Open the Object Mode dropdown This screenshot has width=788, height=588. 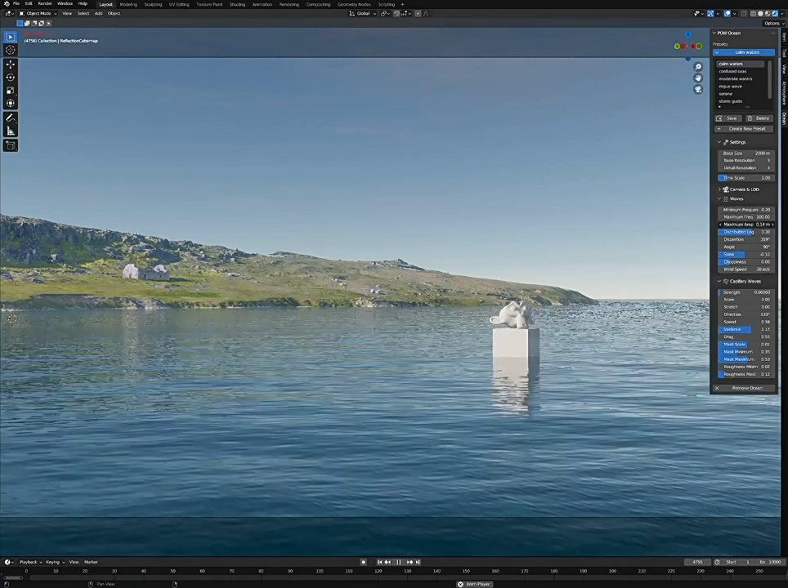pyautogui.click(x=37, y=14)
